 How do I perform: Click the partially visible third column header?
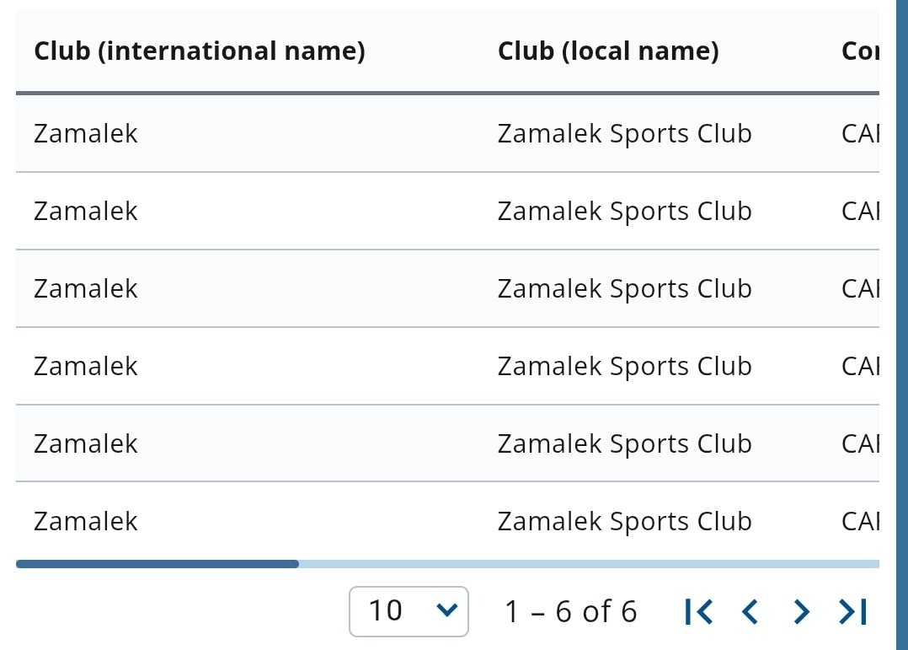(859, 51)
